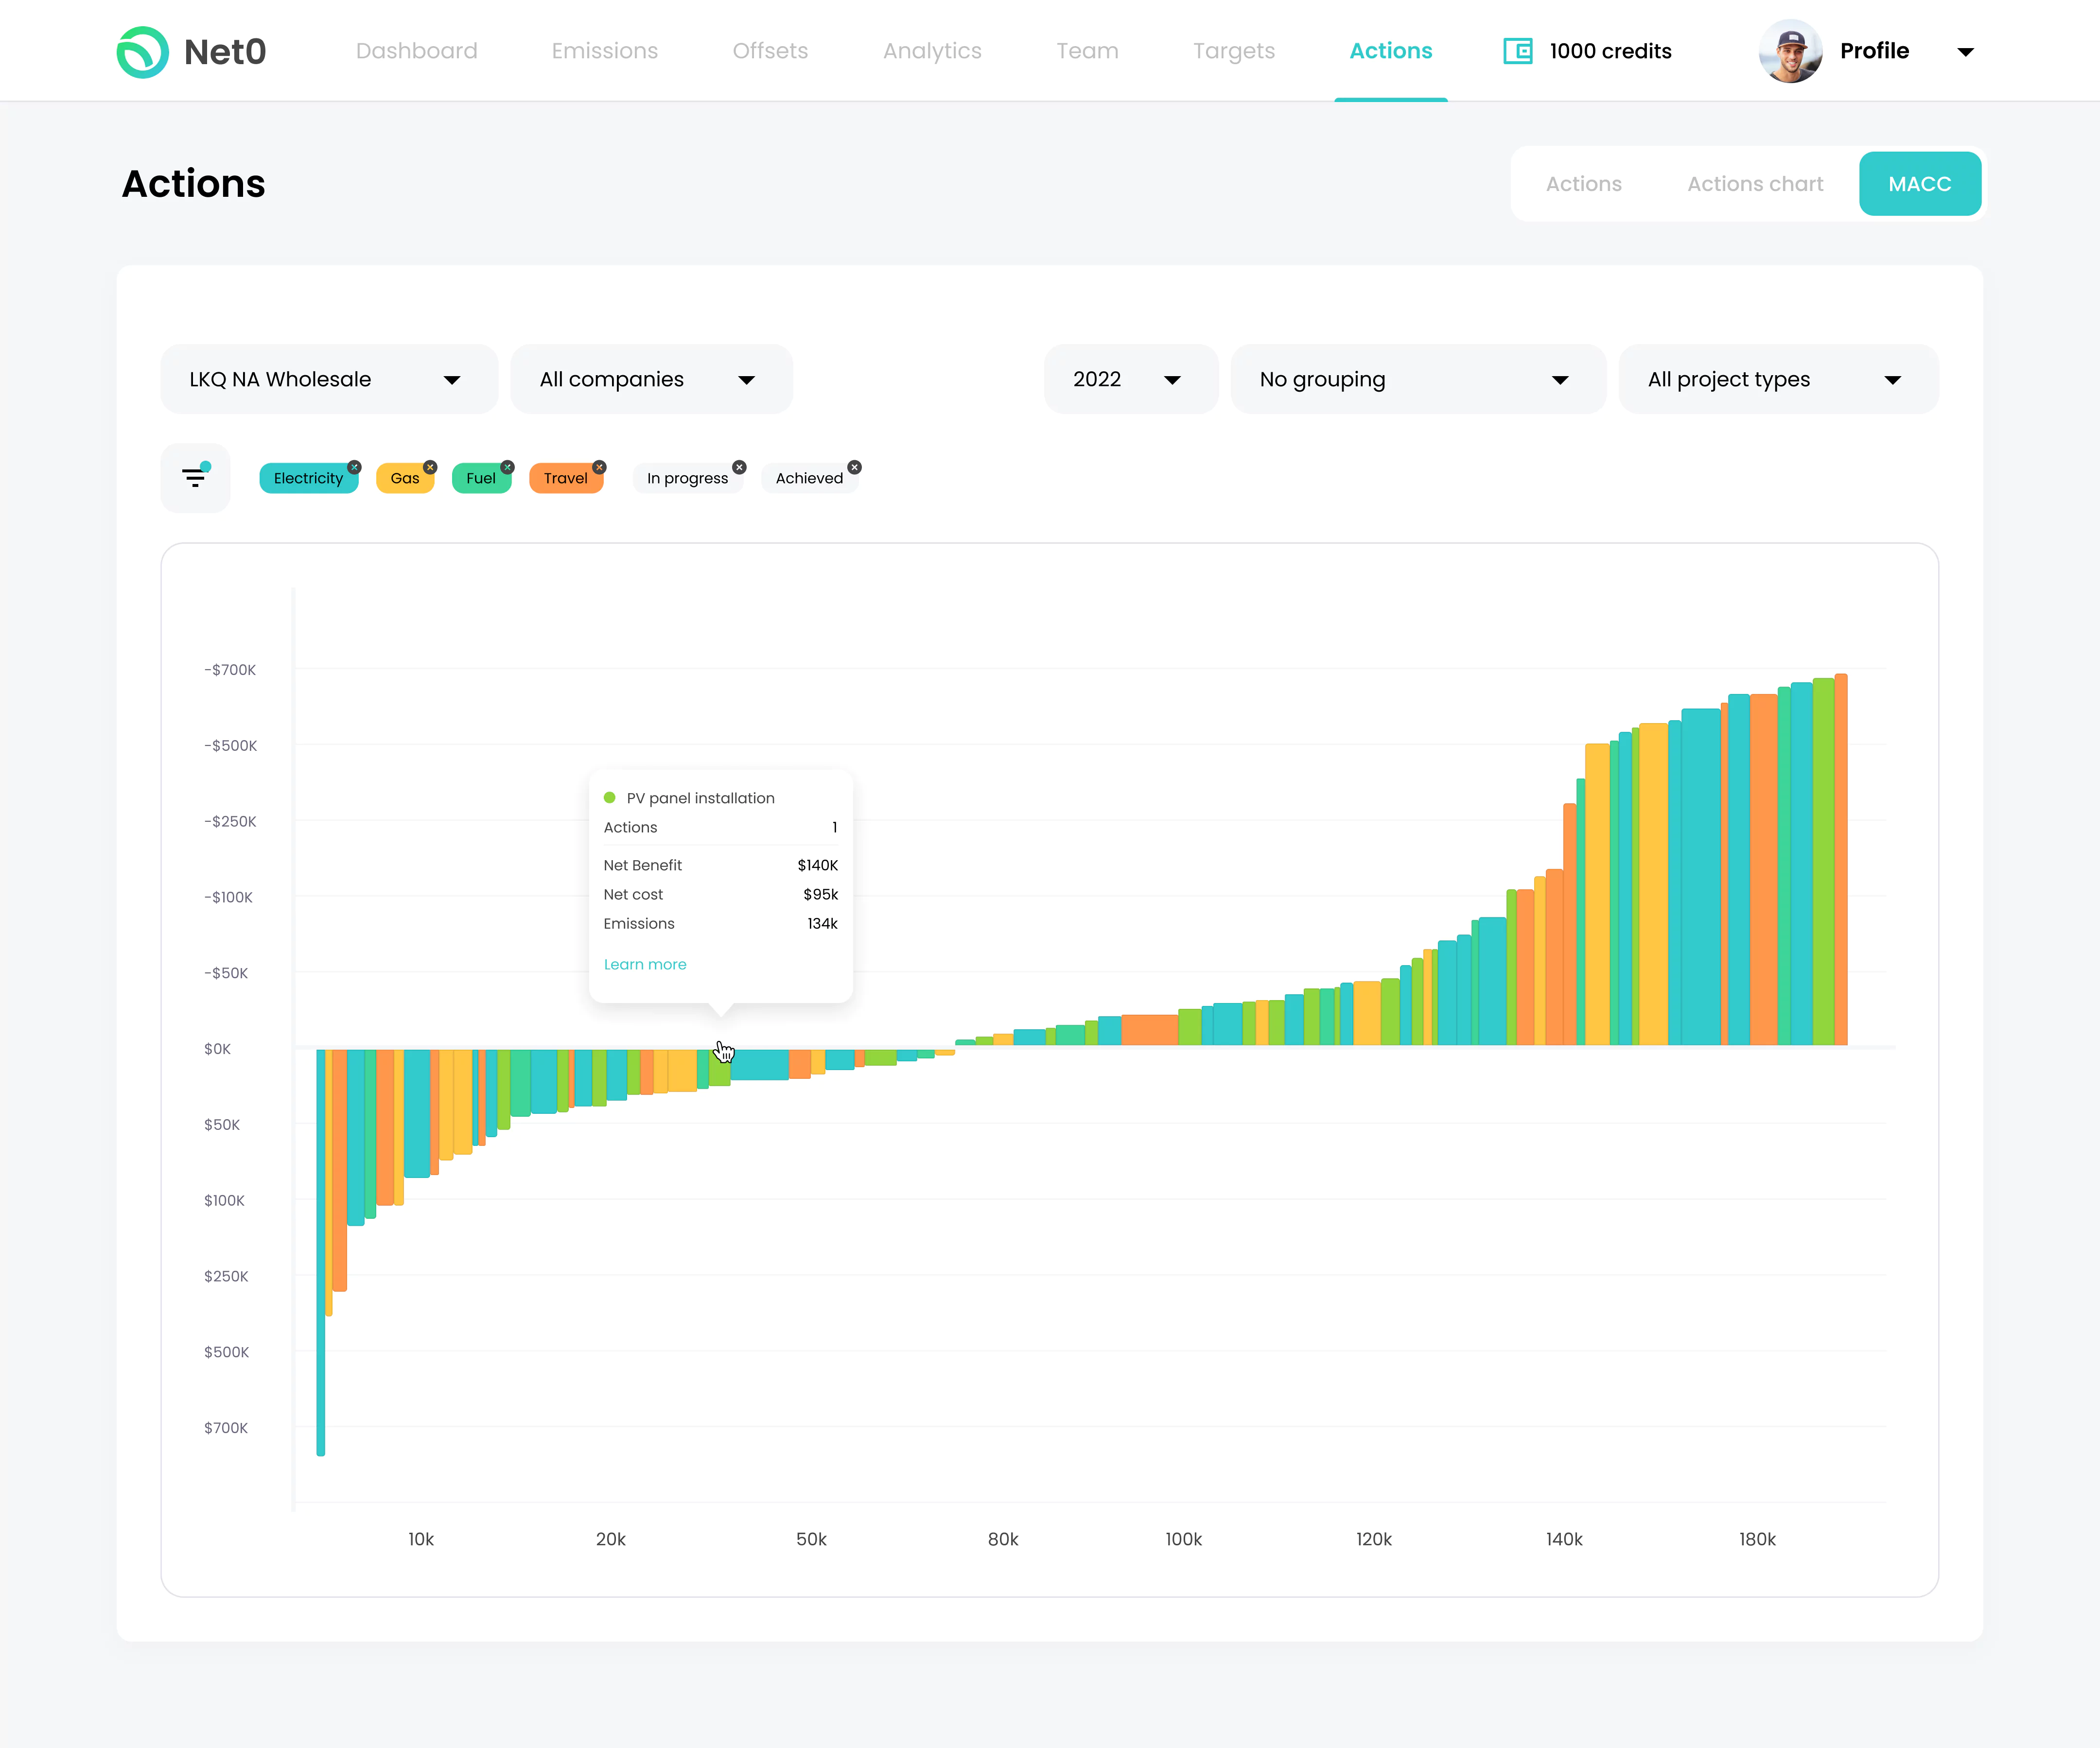2100x1748 pixels.
Task: Select the Actions nav item
Action: click(1390, 51)
